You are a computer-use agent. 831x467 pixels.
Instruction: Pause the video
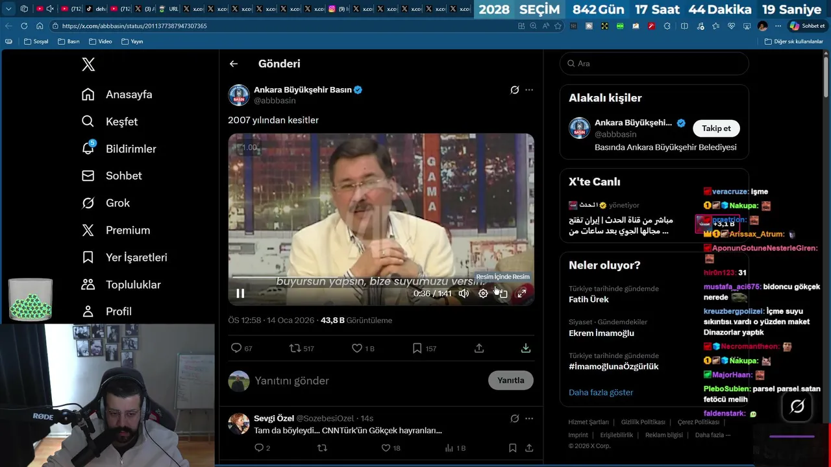pos(240,293)
